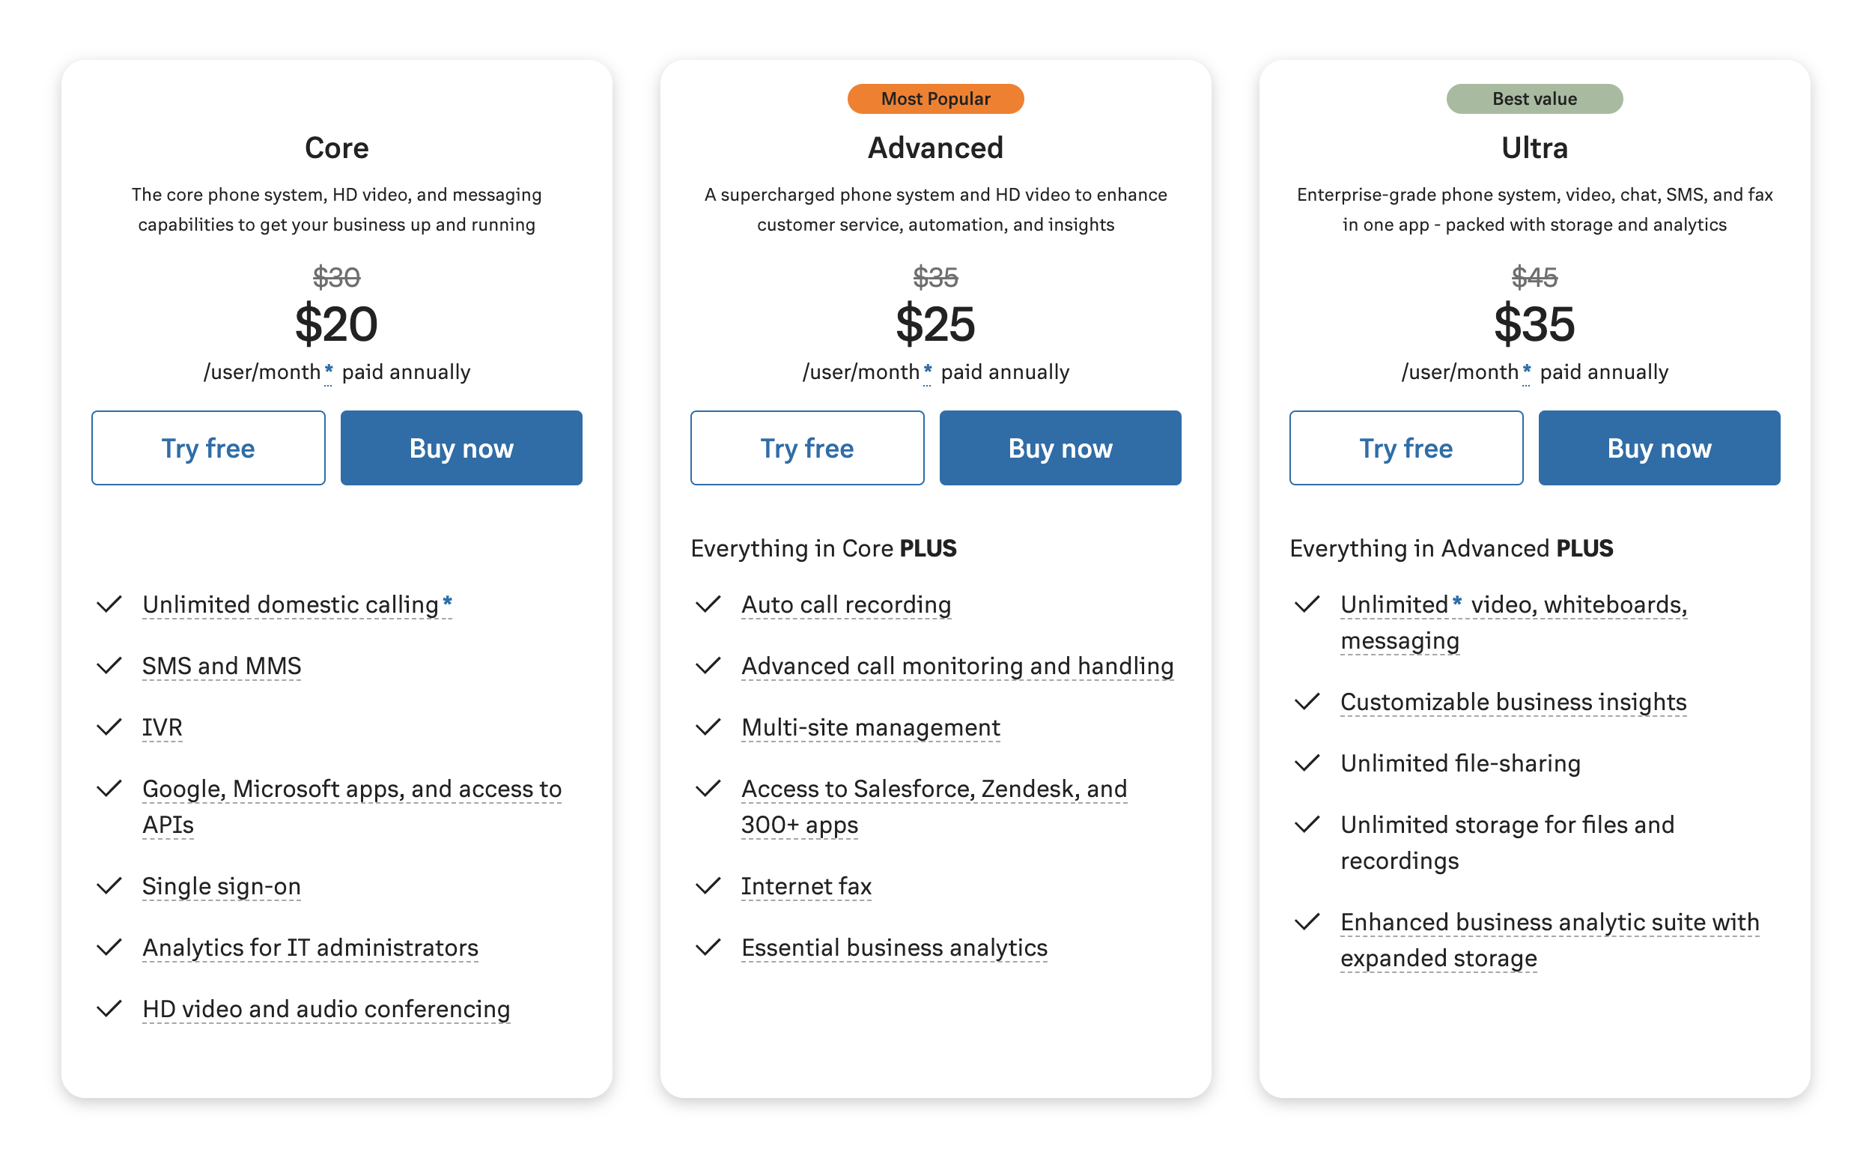1869x1158 pixels.
Task: Click the 'Best value' badge on Ultra plan
Action: [1535, 99]
